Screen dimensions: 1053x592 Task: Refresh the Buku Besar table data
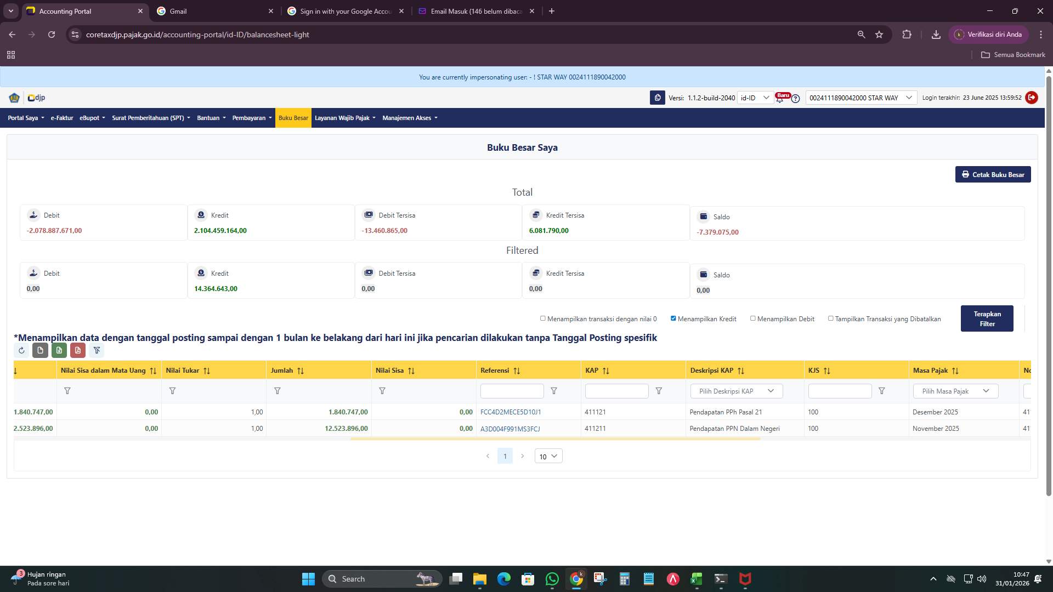[x=22, y=350]
